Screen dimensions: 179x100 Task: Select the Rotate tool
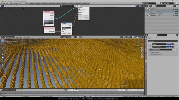point(3,51)
